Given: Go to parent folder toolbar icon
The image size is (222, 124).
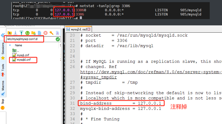Looking at the screenshot, I should point(10,33).
